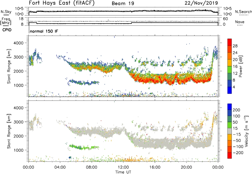Viewport: 252px width, 174px height.
Task: Click the 'Nave' legend label
Action: pyautogui.click(x=240, y=22)
